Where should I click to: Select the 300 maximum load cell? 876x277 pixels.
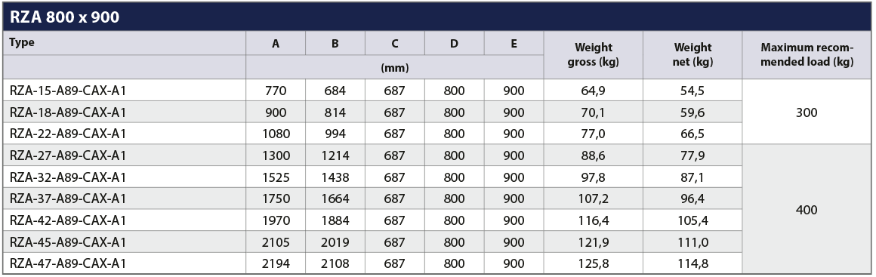click(807, 112)
